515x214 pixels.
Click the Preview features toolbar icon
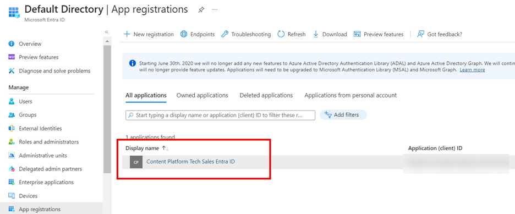click(x=357, y=34)
